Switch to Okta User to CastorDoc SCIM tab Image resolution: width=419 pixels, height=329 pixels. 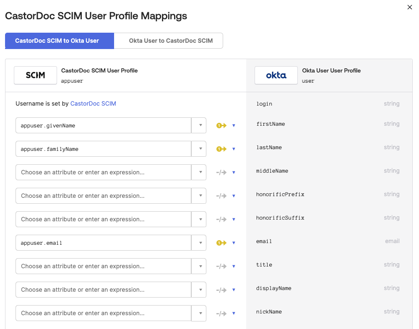[171, 41]
